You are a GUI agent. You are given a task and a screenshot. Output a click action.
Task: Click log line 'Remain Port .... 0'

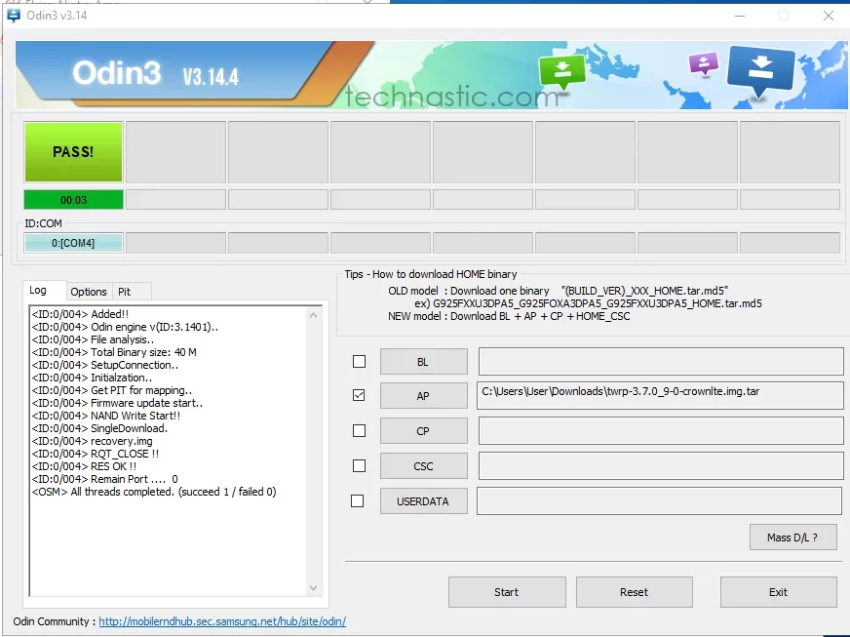point(104,479)
